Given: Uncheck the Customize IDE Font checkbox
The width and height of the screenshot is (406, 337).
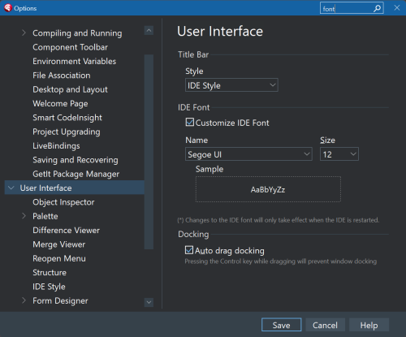Looking at the screenshot, I should click(190, 122).
